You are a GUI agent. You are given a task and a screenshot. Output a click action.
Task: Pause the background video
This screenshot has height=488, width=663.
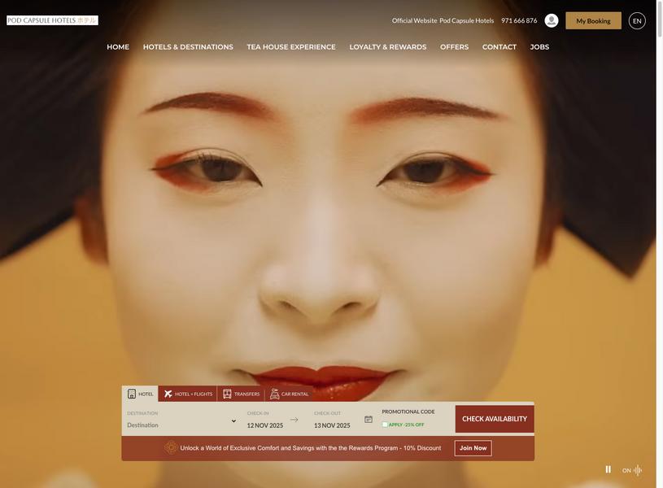click(x=608, y=469)
